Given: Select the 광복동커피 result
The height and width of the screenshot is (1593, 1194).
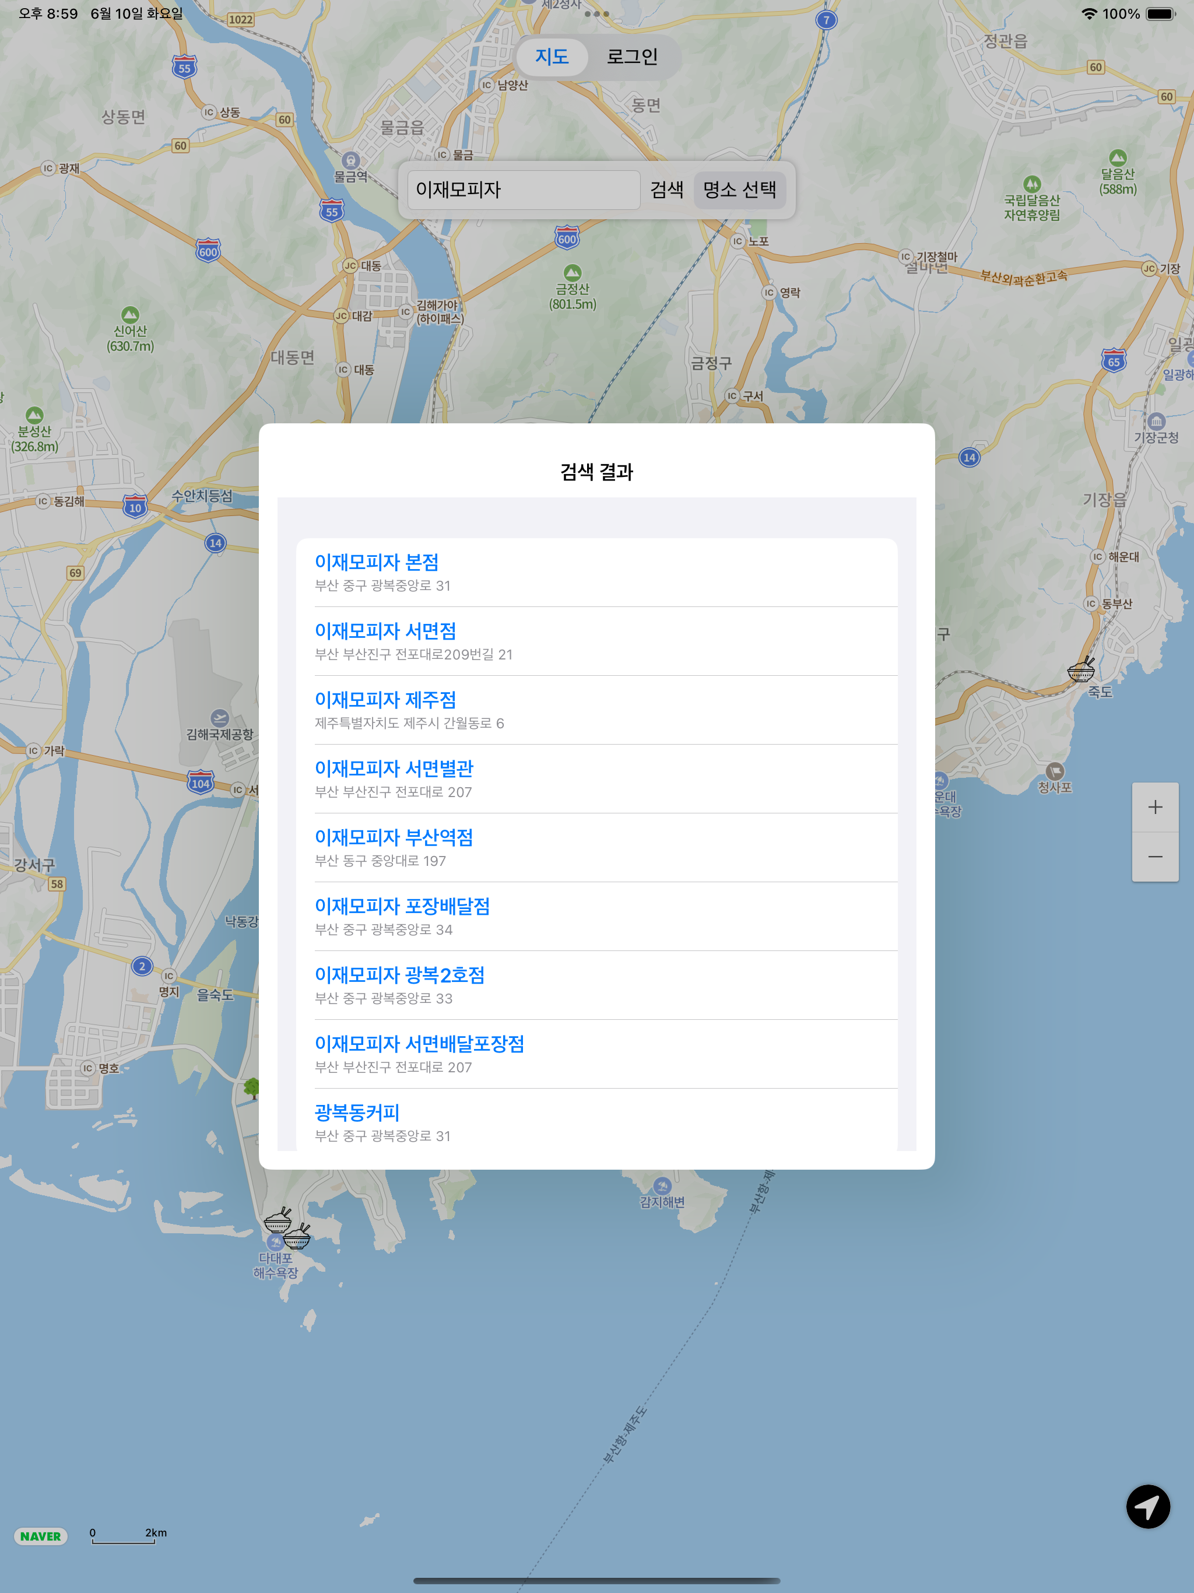Looking at the screenshot, I should coord(596,1121).
